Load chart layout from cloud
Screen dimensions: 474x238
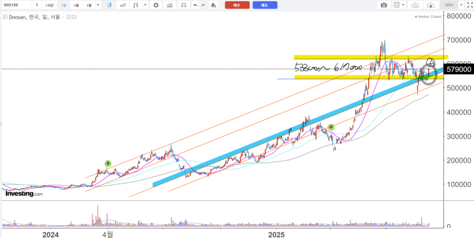click(x=416, y=5)
